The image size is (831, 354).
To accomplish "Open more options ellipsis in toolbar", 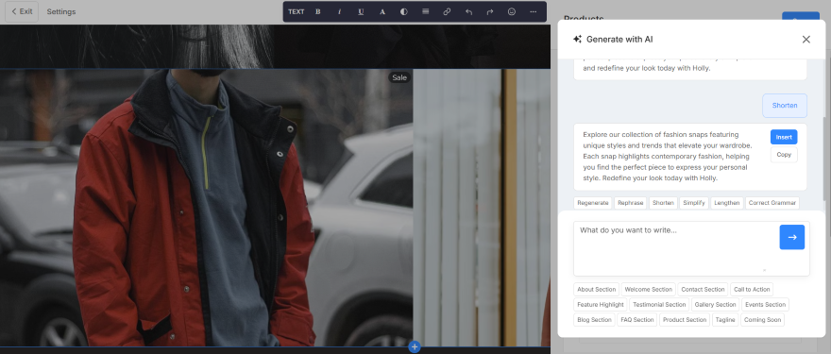I will click(x=534, y=11).
